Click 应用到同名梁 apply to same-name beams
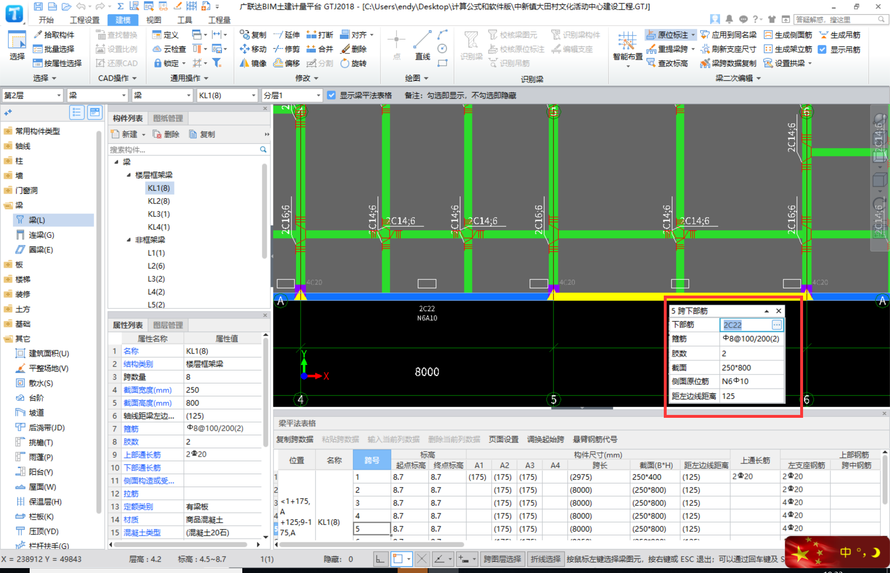 [728, 35]
